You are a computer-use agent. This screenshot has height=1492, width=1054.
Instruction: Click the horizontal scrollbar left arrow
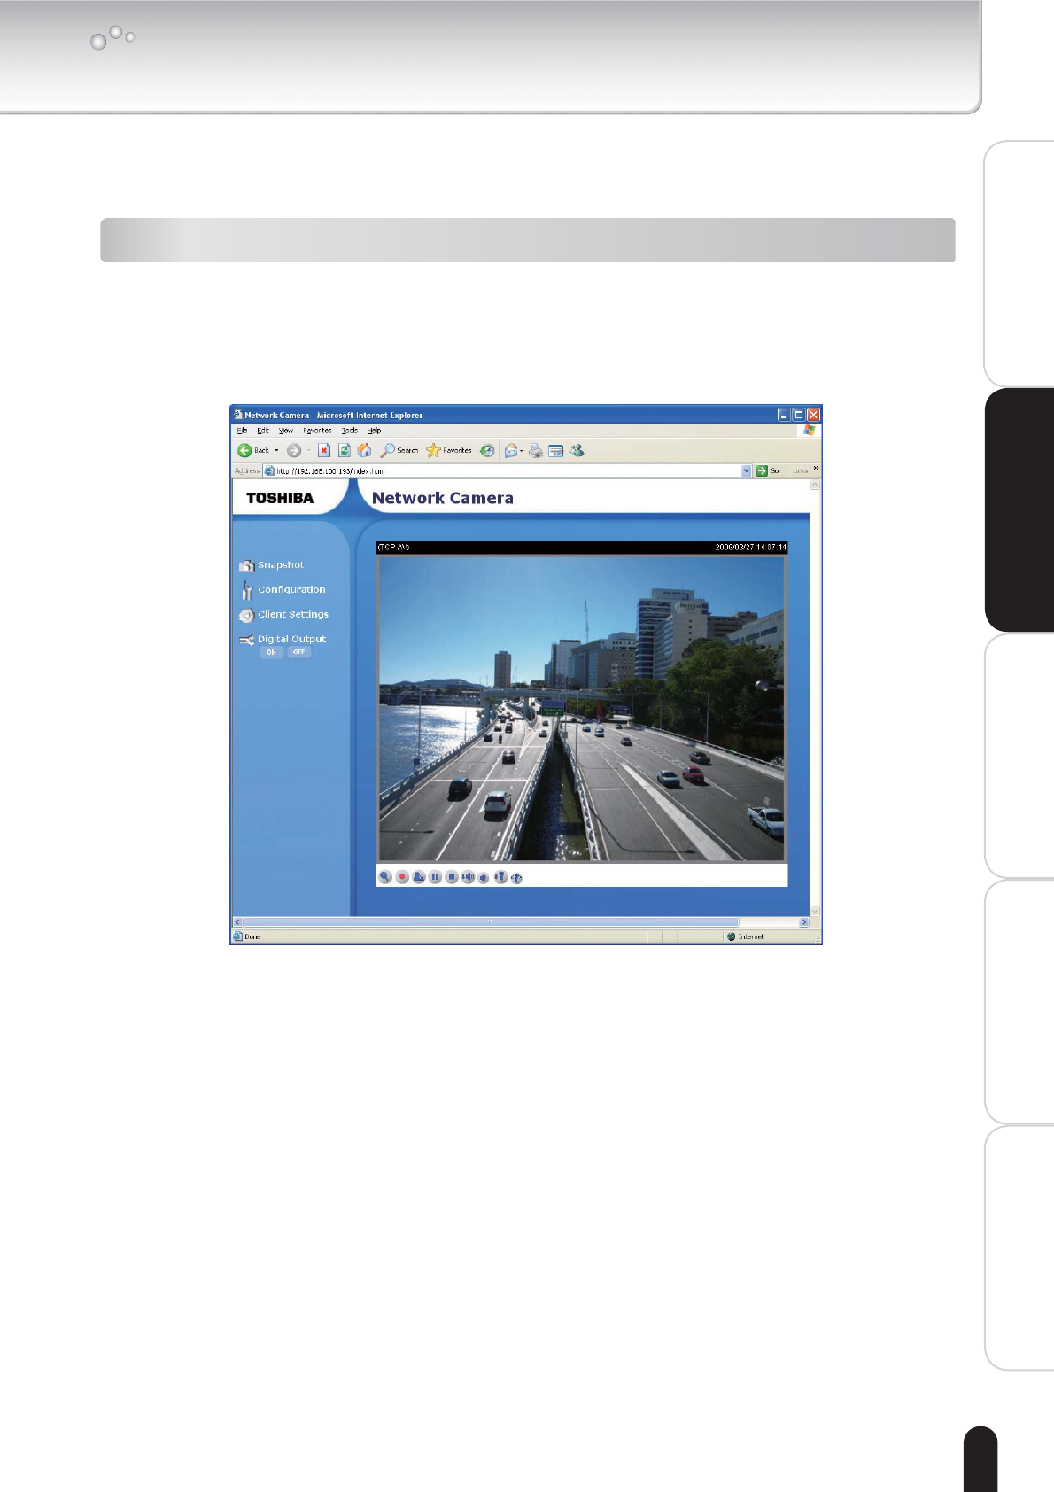(237, 922)
